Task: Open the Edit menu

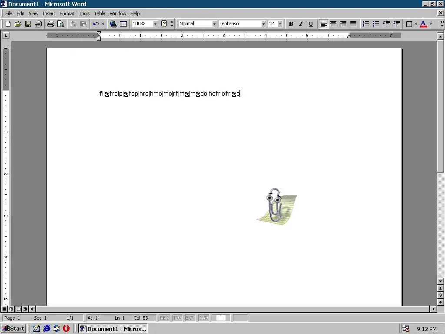Action: coord(20,13)
